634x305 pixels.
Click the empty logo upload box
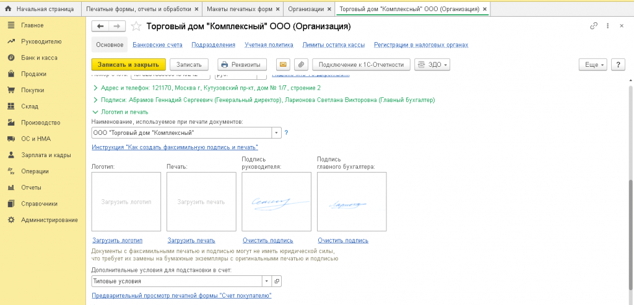pos(126,202)
